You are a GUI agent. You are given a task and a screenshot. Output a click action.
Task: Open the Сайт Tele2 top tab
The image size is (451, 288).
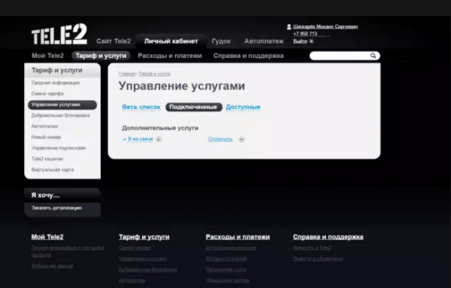coord(114,41)
